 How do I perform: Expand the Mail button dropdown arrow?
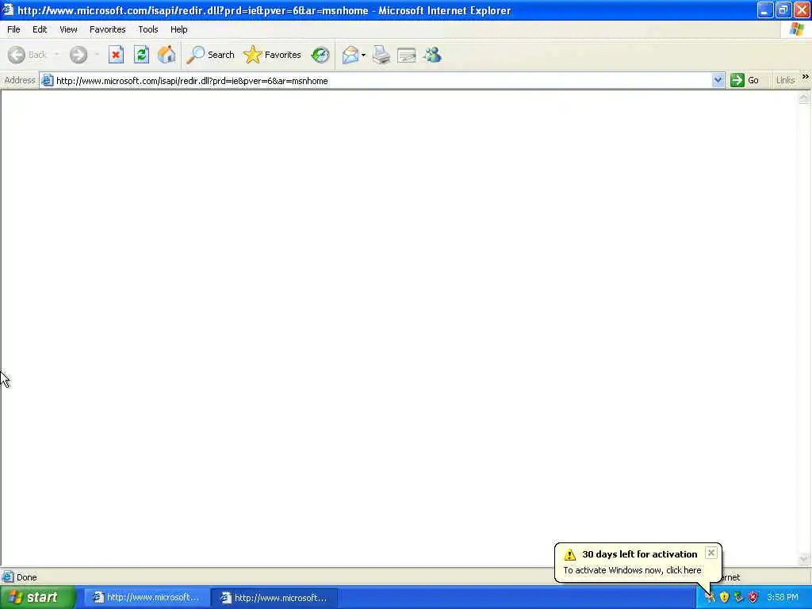pyautogui.click(x=363, y=55)
